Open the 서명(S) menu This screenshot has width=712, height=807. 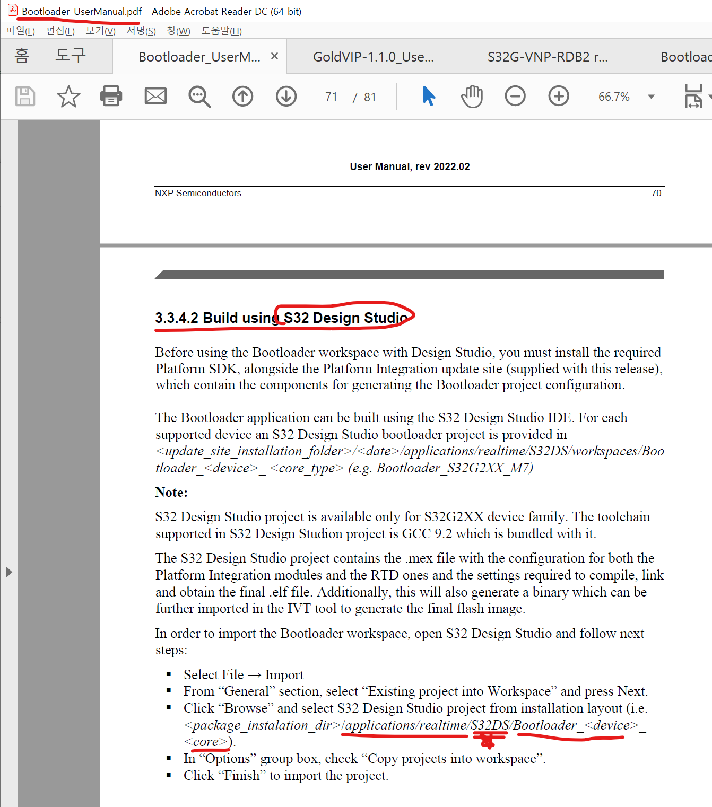[141, 31]
